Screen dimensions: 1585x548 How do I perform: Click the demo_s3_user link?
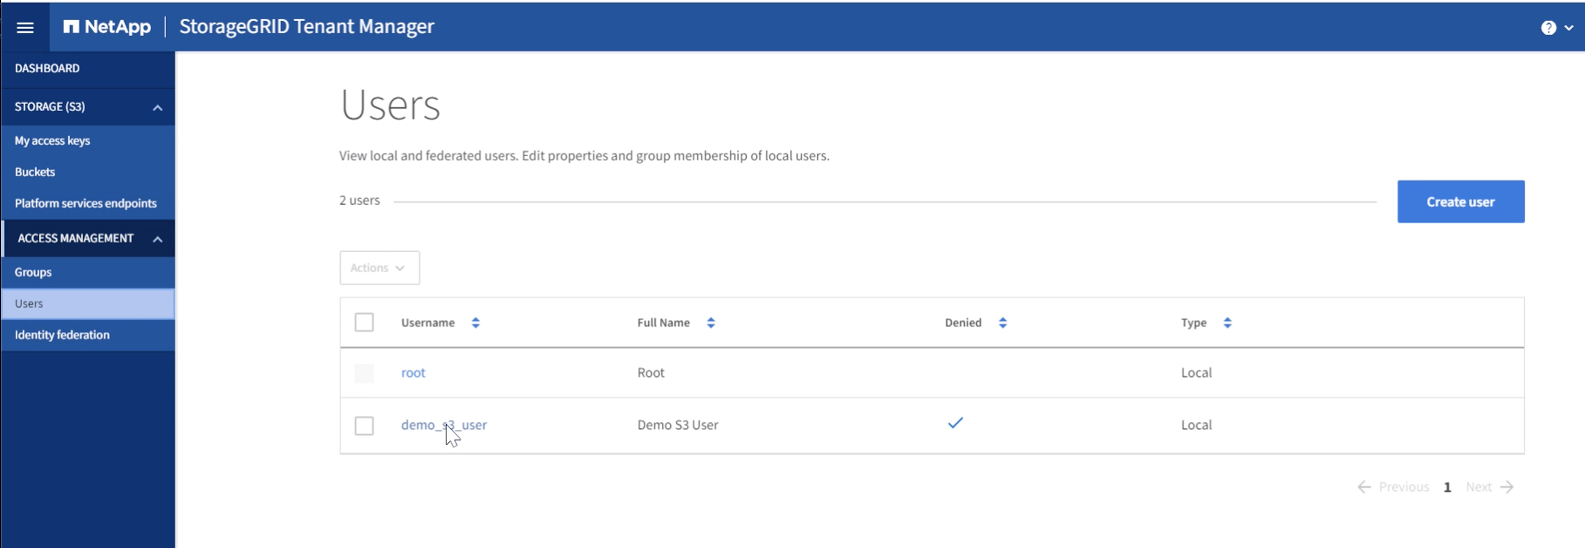(x=444, y=424)
